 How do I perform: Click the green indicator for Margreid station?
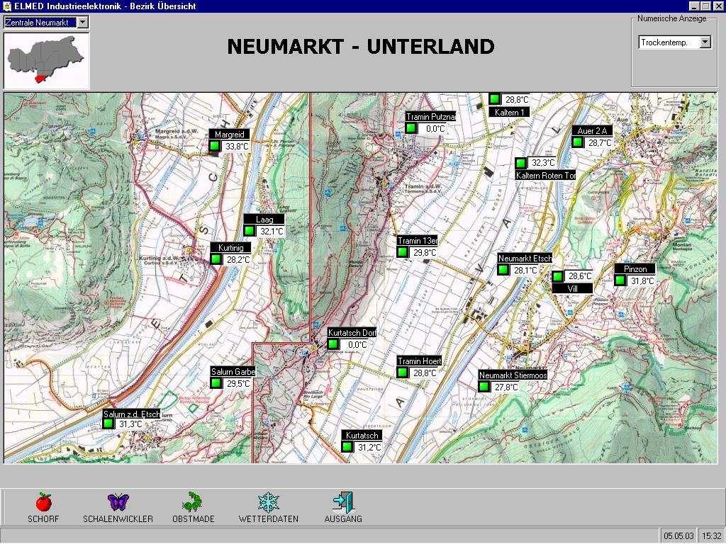215,147
